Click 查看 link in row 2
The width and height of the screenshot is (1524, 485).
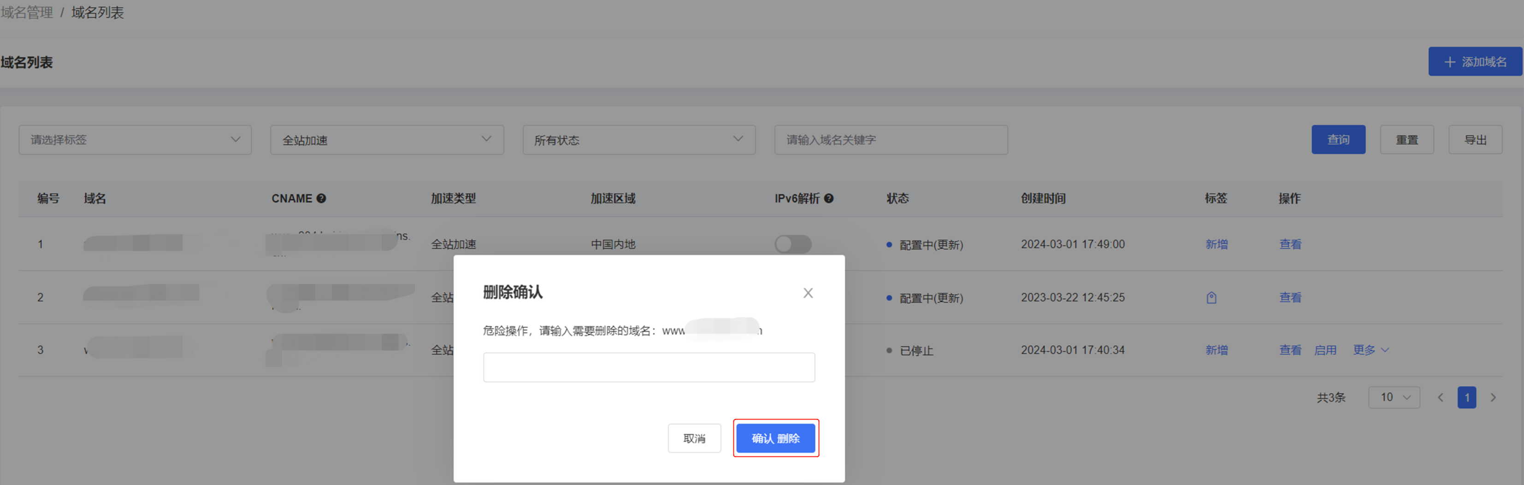pos(1290,297)
